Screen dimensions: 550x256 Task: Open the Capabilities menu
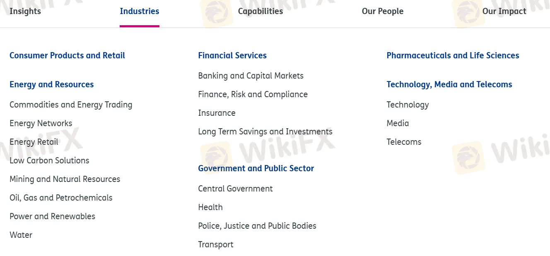(260, 11)
